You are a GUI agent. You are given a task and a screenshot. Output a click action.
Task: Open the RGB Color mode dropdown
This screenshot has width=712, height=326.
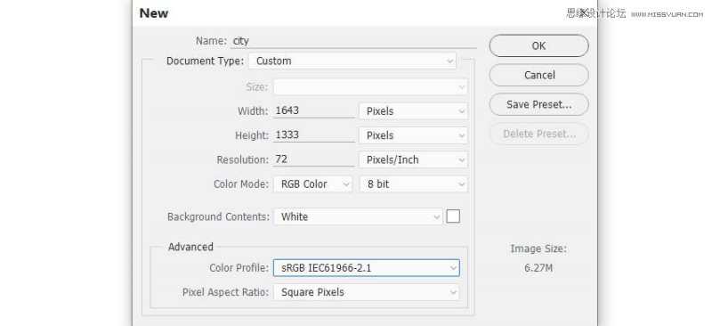click(x=313, y=184)
